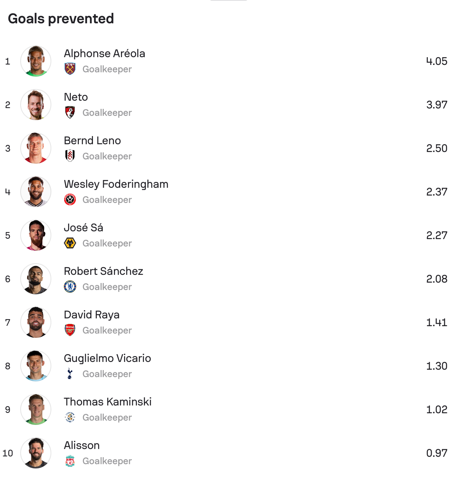Click the Fulham crest under Bernd Leno
Image resolution: width=455 pixels, height=477 pixels.
(x=70, y=156)
